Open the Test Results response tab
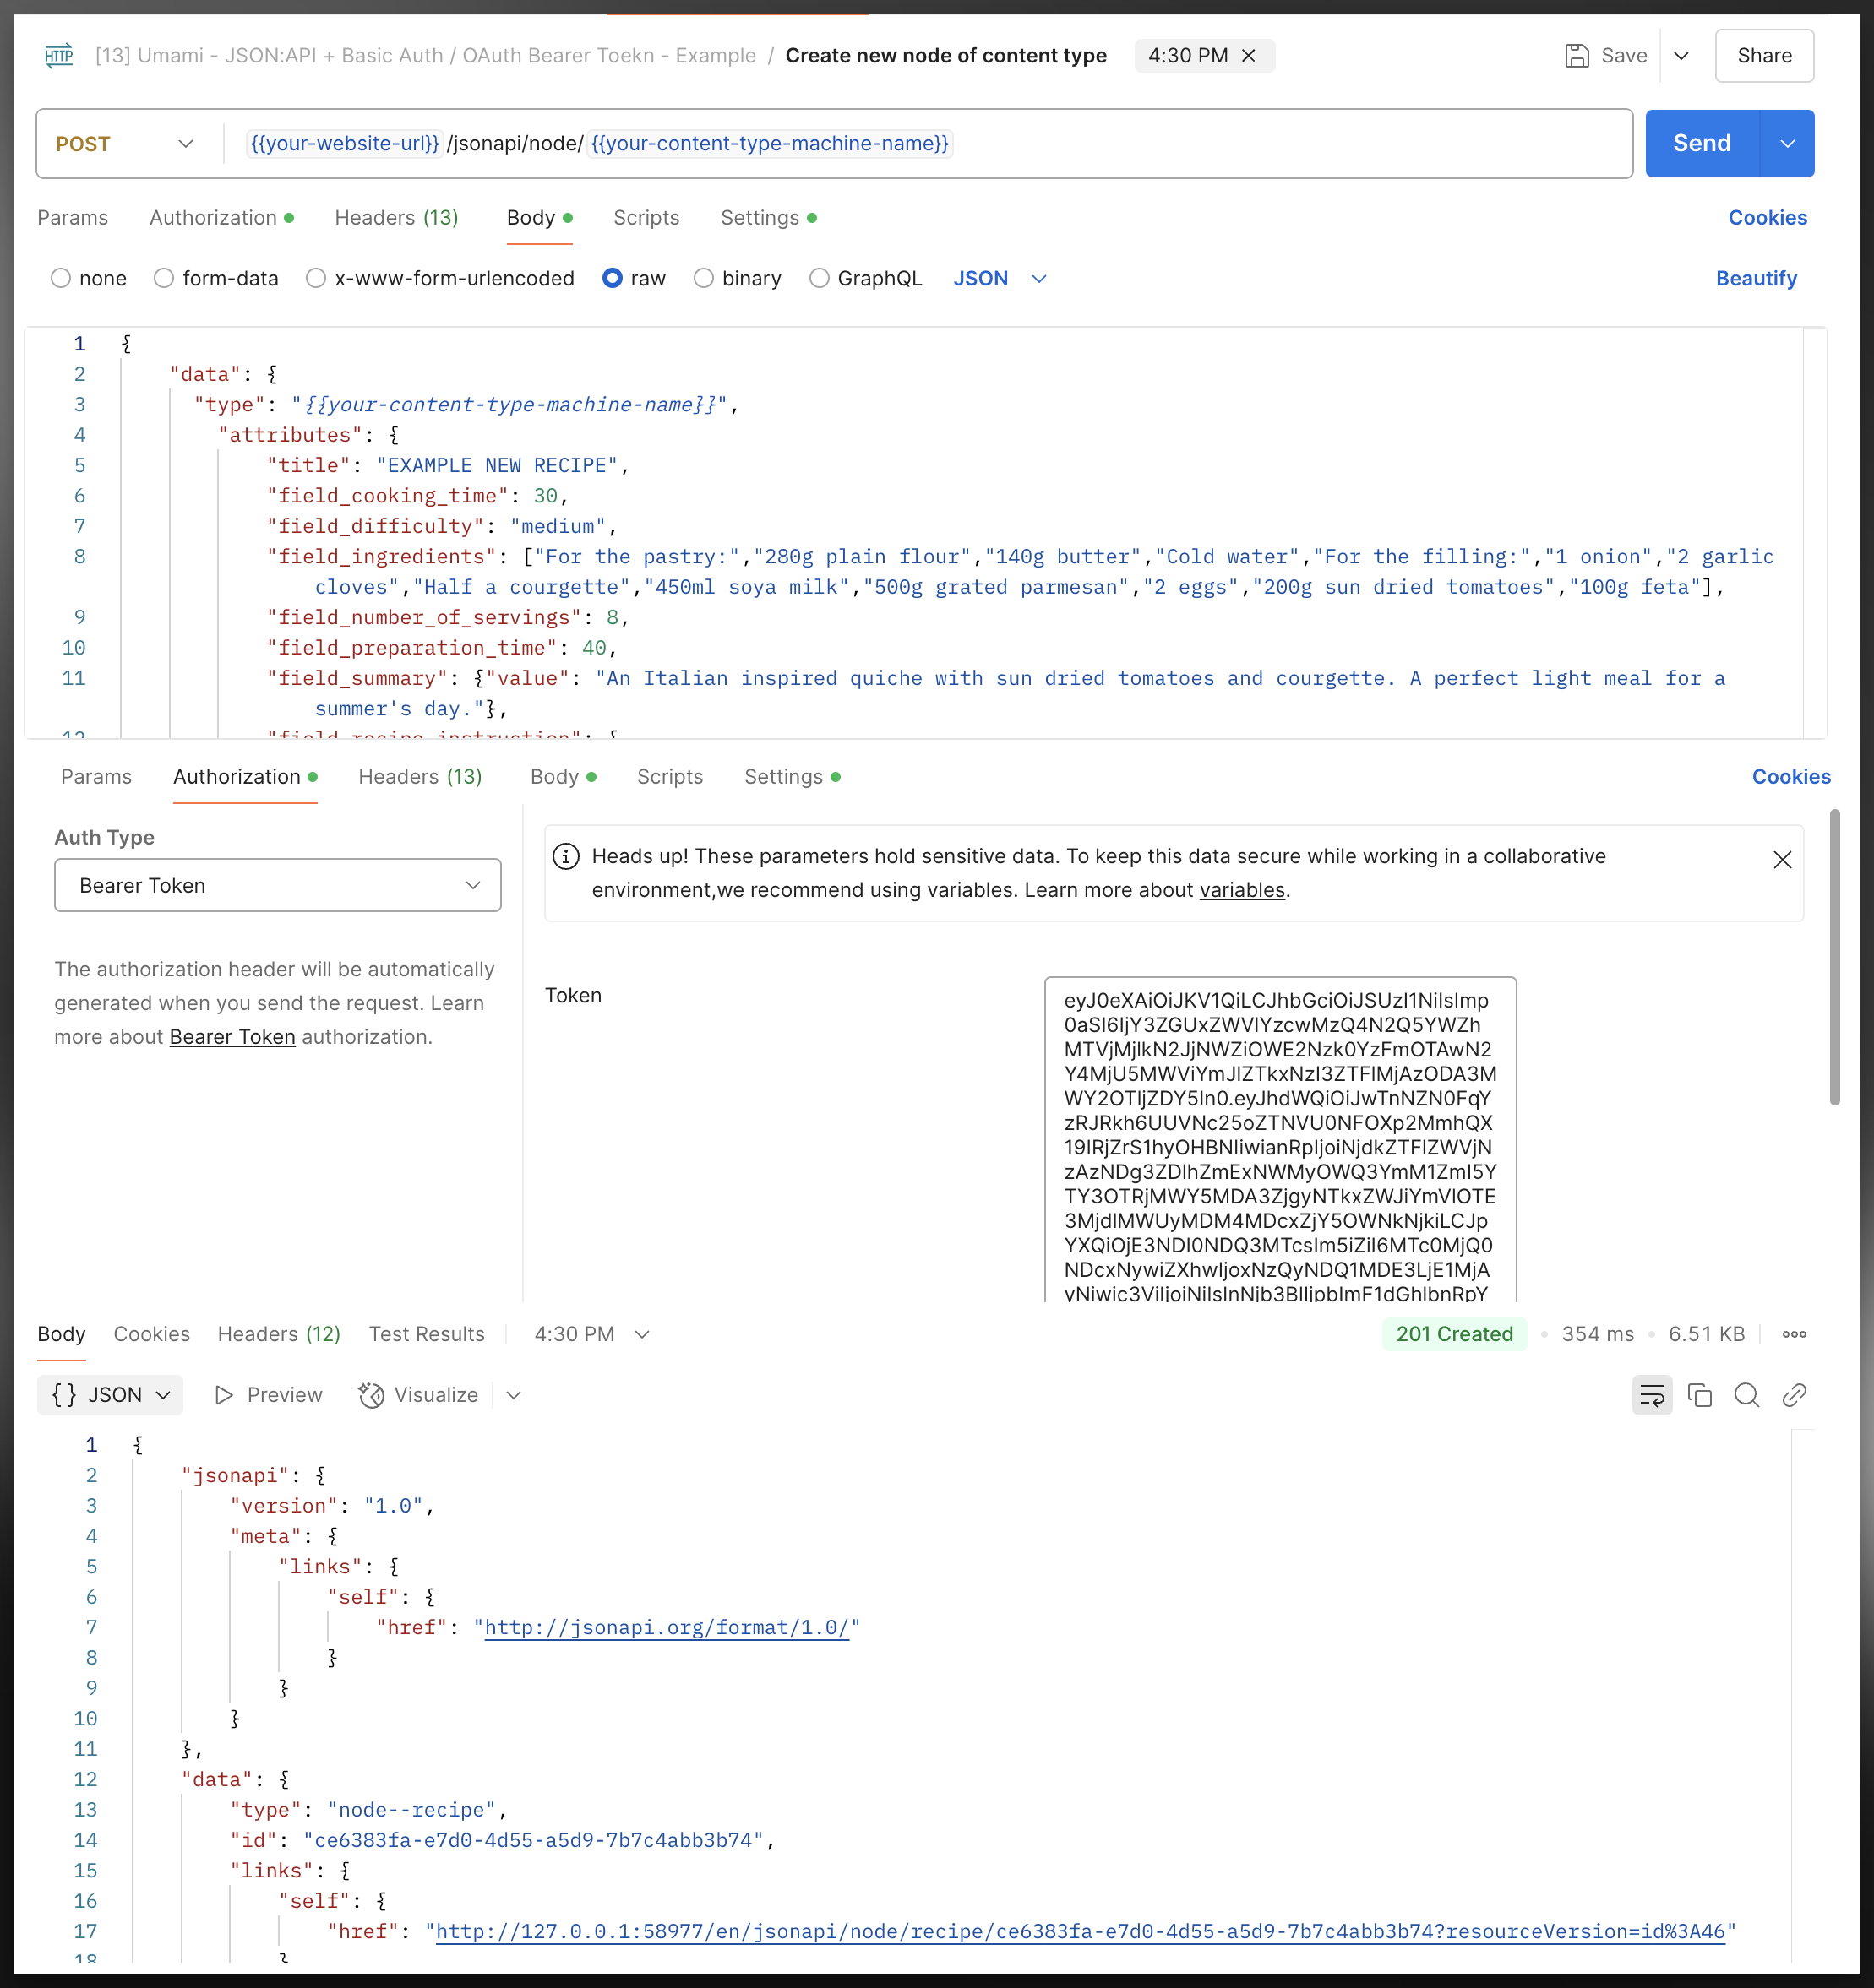The width and height of the screenshot is (1874, 1988). click(x=426, y=1334)
